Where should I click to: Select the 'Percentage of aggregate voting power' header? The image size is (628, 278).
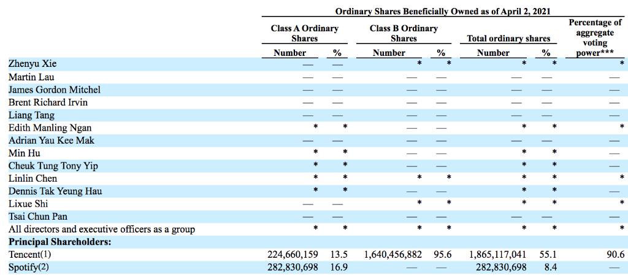(594, 37)
